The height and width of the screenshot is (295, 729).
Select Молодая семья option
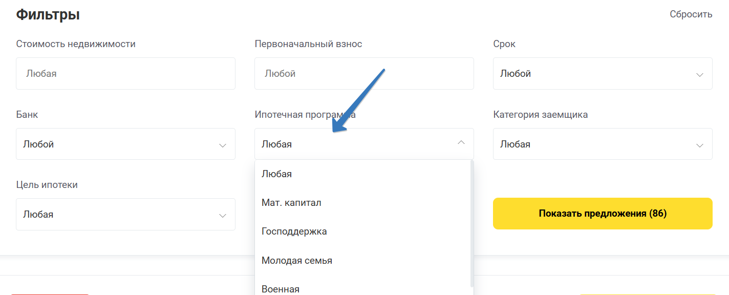point(362,261)
